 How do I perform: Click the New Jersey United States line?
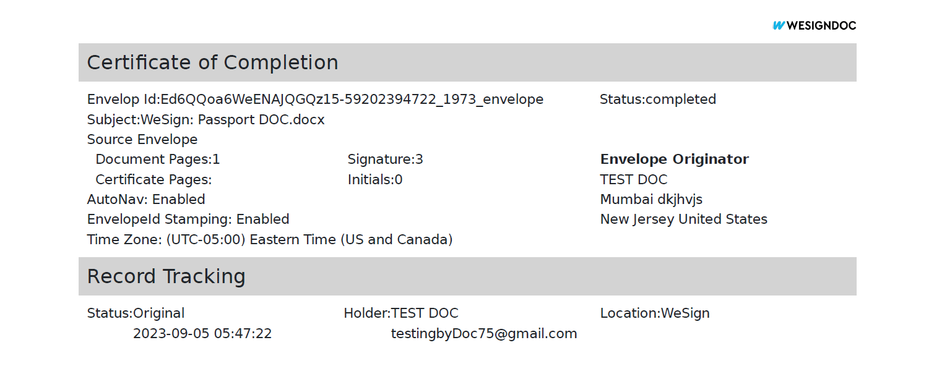pos(683,219)
